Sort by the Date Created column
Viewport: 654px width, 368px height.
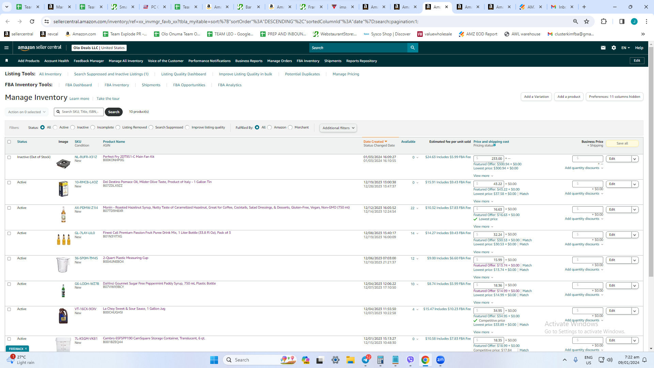pyautogui.click(x=375, y=142)
